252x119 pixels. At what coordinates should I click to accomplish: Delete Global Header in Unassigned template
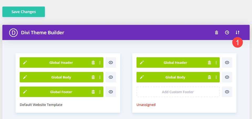point(209,63)
